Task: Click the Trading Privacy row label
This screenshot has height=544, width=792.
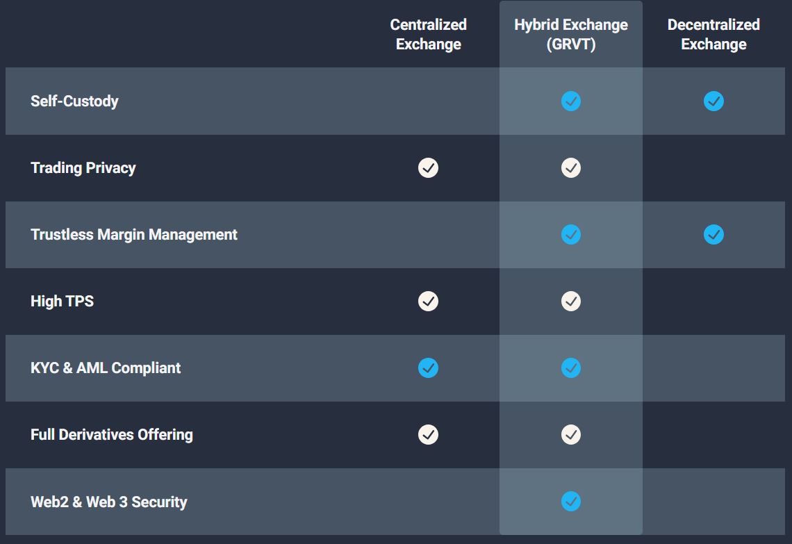Action: tap(83, 167)
